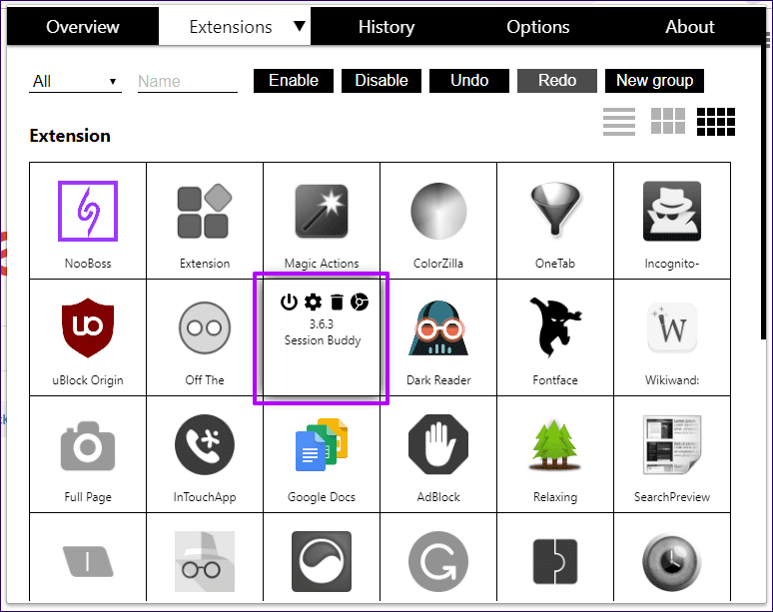Viewport: 773px width, 612px height.
Task: Select the Incognito spy icon
Action: tap(672, 211)
